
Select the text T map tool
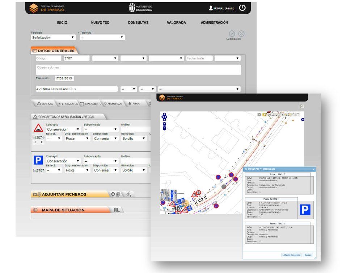(x=298, y=115)
